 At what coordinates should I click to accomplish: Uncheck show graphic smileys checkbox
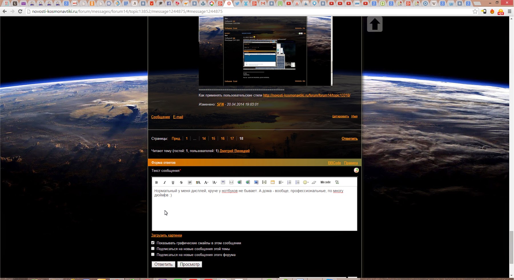coord(153,243)
